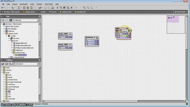Click the green status check icon in status bar
This screenshot has height=107, width=190.
pyautogui.click(x=187, y=104)
